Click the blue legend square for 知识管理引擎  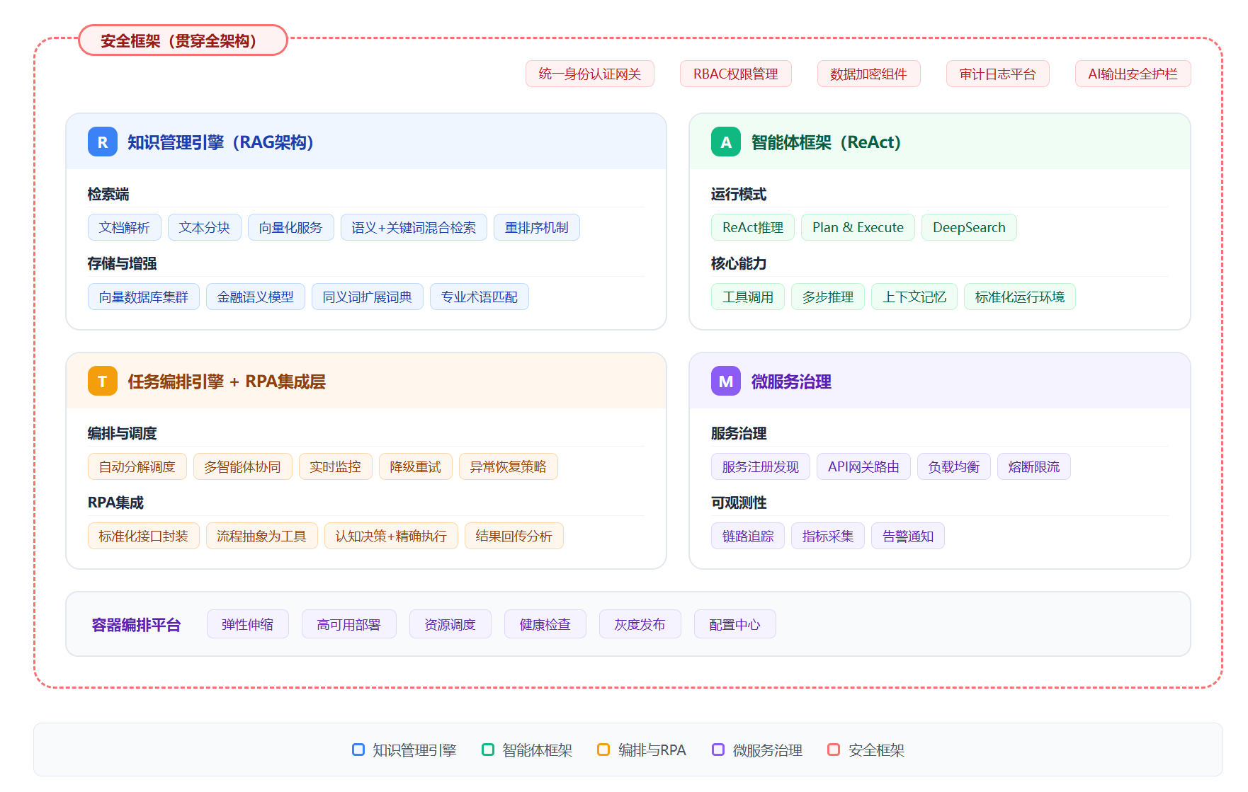click(x=358, y=750)
